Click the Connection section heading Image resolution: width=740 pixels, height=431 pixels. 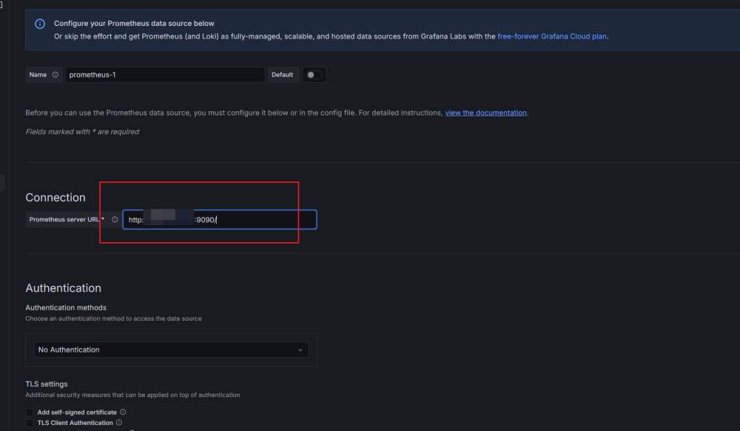[x=55, y=198]
